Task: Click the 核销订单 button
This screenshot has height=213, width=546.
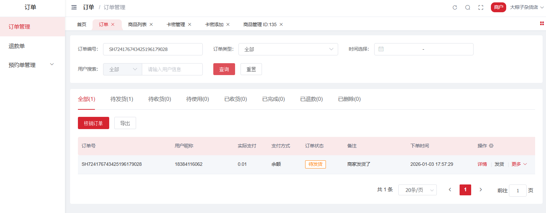Action: [x=93, y=123]
